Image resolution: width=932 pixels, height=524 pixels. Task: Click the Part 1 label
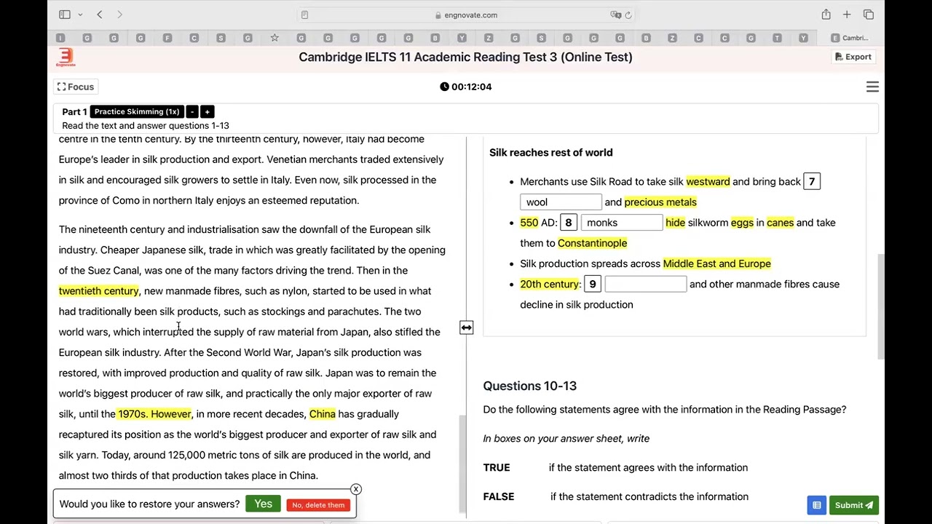tap(74, 111)
